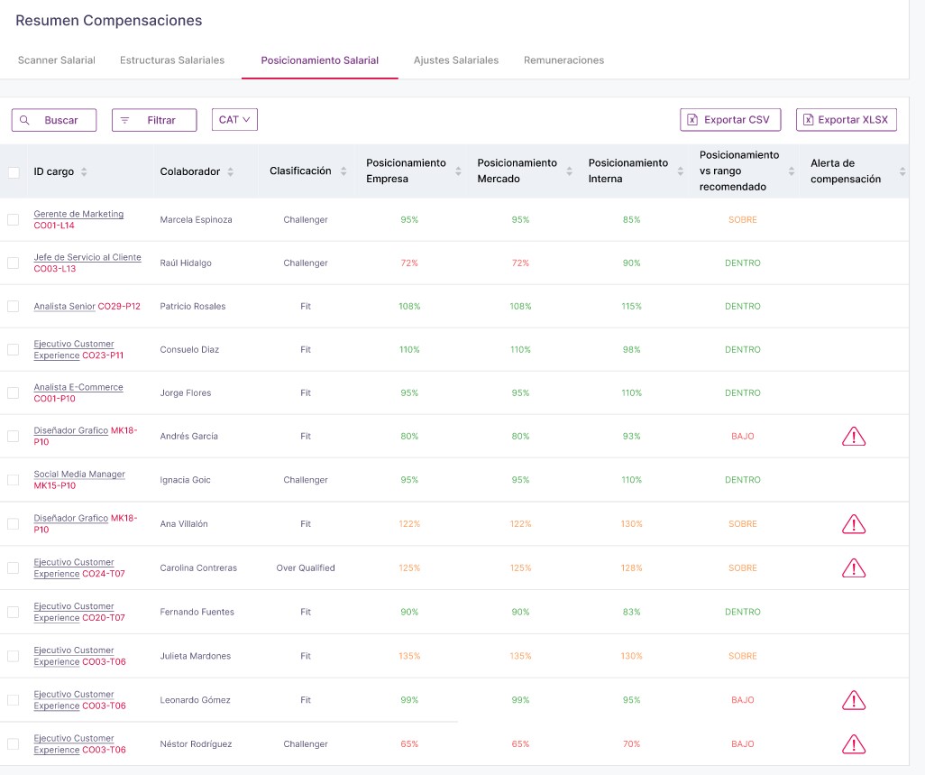Switch to the Scanner Salarial tab

(57, 60)
